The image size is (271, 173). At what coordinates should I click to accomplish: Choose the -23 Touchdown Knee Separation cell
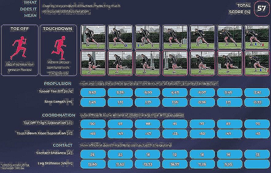(x=175, y=134)
